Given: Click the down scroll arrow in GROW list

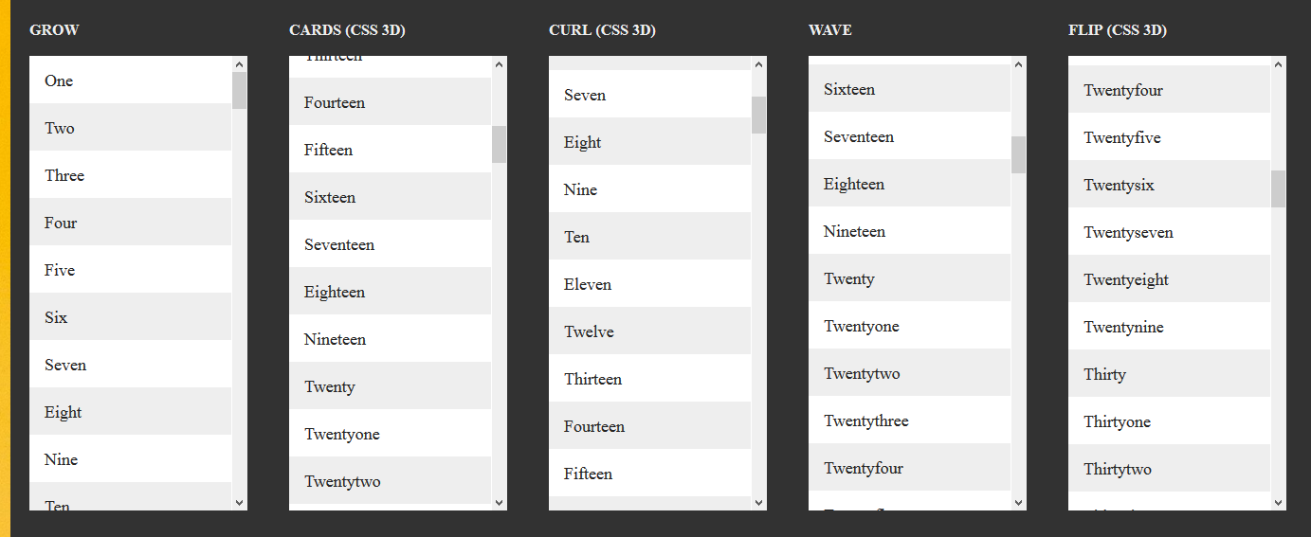Looking at the screenshot, I should click(x=239, y=502).
